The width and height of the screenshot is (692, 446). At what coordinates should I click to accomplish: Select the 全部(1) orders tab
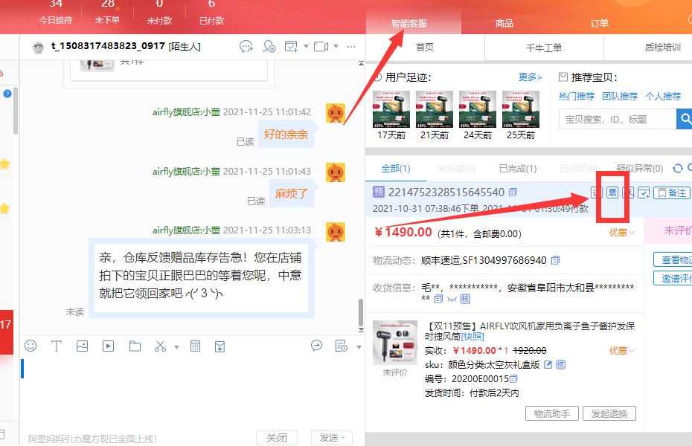point(396,168)
